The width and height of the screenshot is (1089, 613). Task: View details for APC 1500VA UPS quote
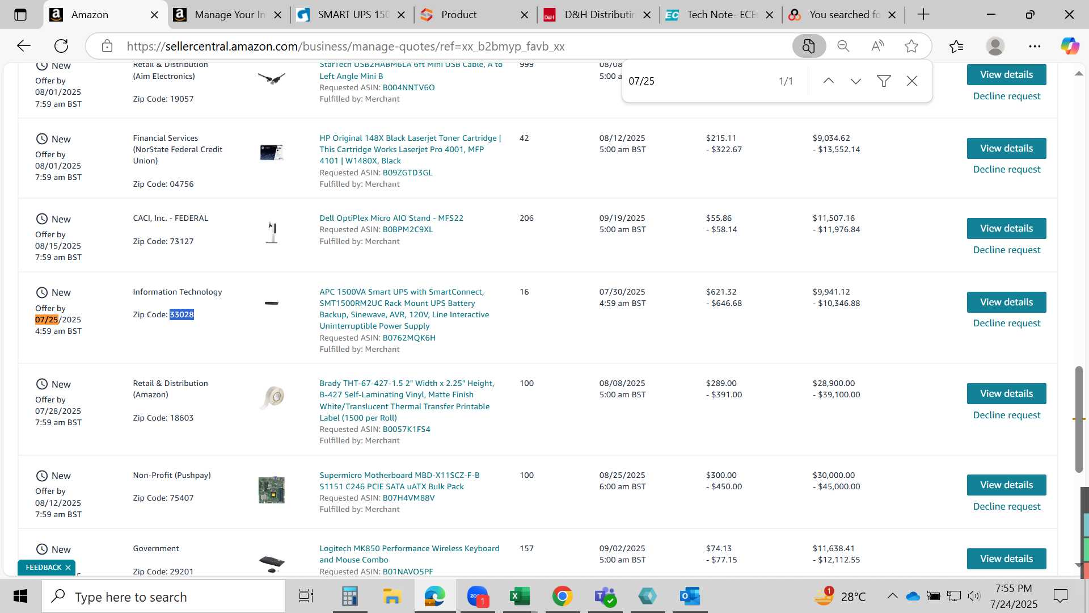[1006, 303]
